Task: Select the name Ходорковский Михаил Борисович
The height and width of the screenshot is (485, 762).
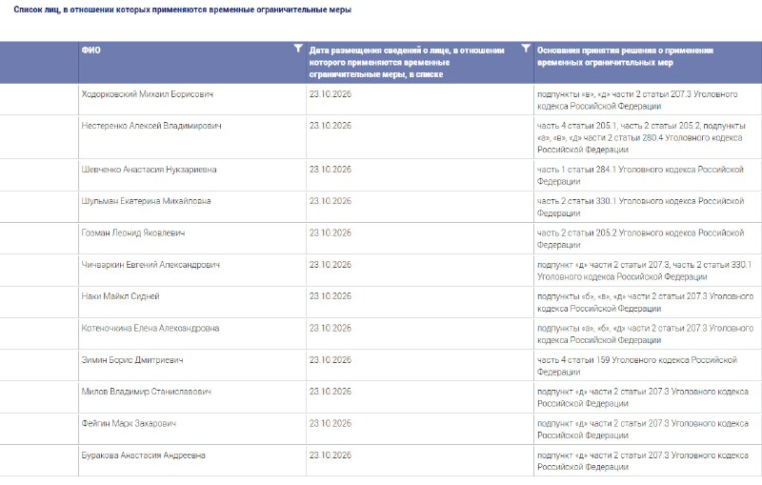Action: coord(148,94)
